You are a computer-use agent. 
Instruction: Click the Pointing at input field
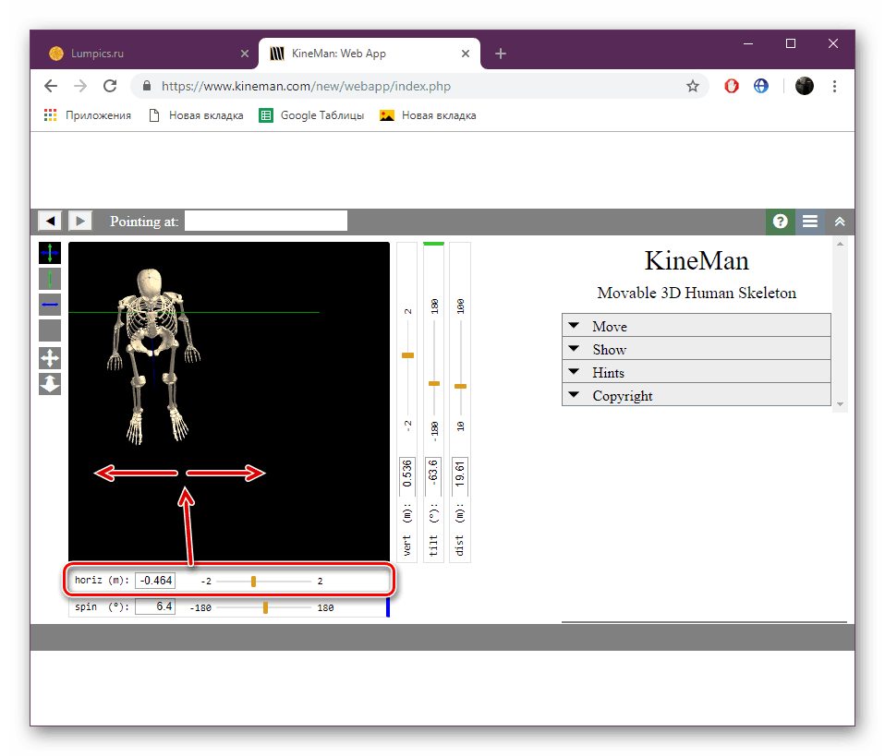[266, 221]
